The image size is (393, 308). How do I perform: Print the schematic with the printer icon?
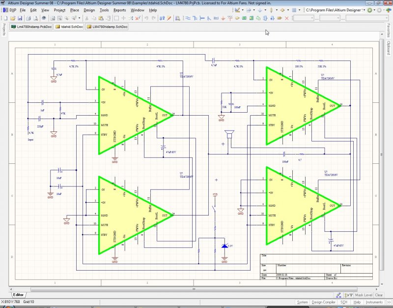tap(28, 18)
